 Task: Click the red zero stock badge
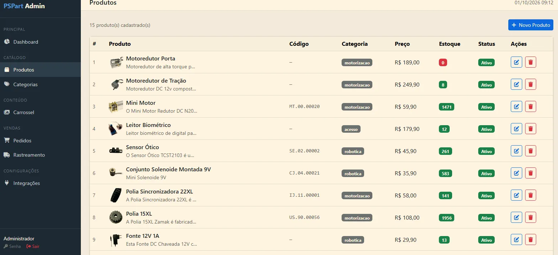(443, 63)
